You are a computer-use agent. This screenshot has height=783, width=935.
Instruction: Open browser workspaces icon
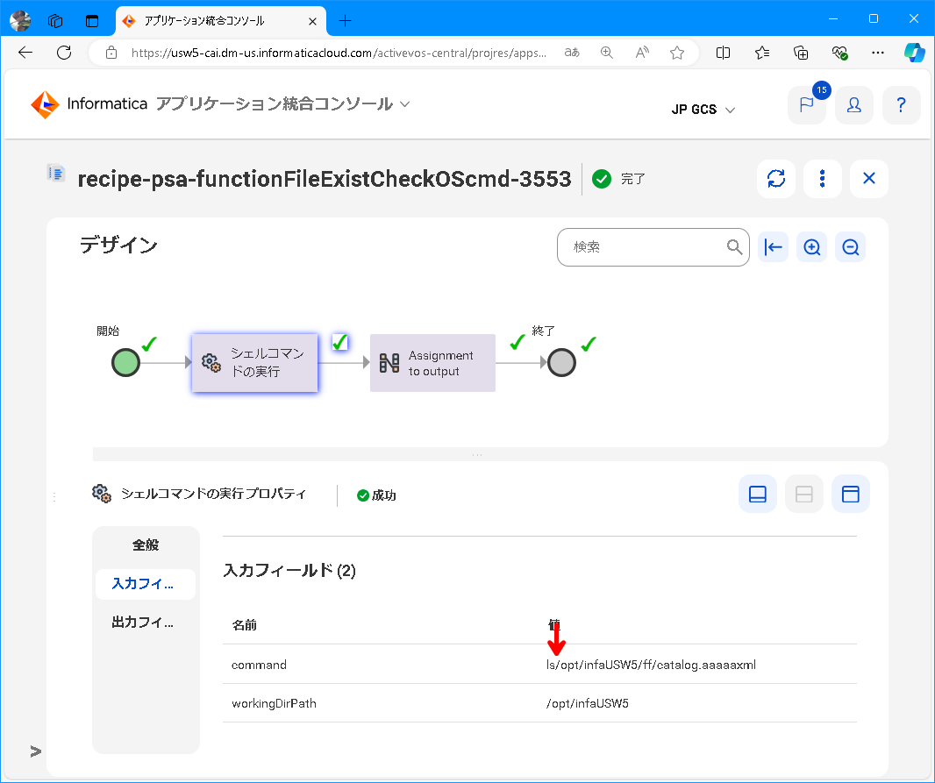pyautogui.click(x=55, y=21)
